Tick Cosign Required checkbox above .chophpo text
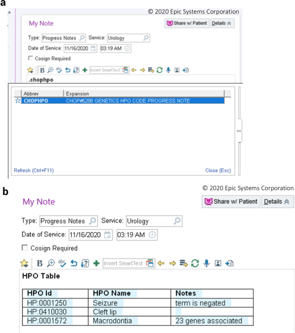 tap(30, 58)
